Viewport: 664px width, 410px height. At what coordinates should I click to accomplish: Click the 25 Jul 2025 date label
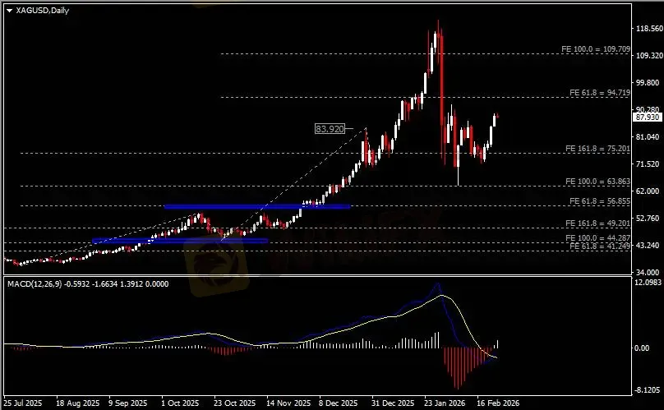[23, 403]
